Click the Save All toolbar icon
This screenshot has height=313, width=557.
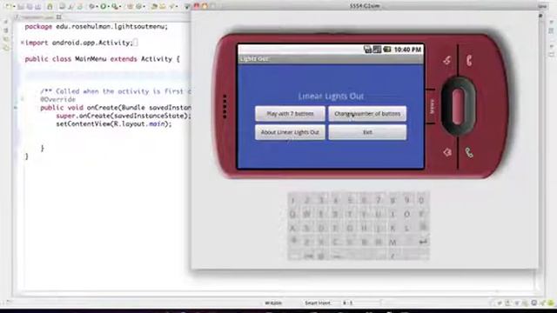coord(30,6)
